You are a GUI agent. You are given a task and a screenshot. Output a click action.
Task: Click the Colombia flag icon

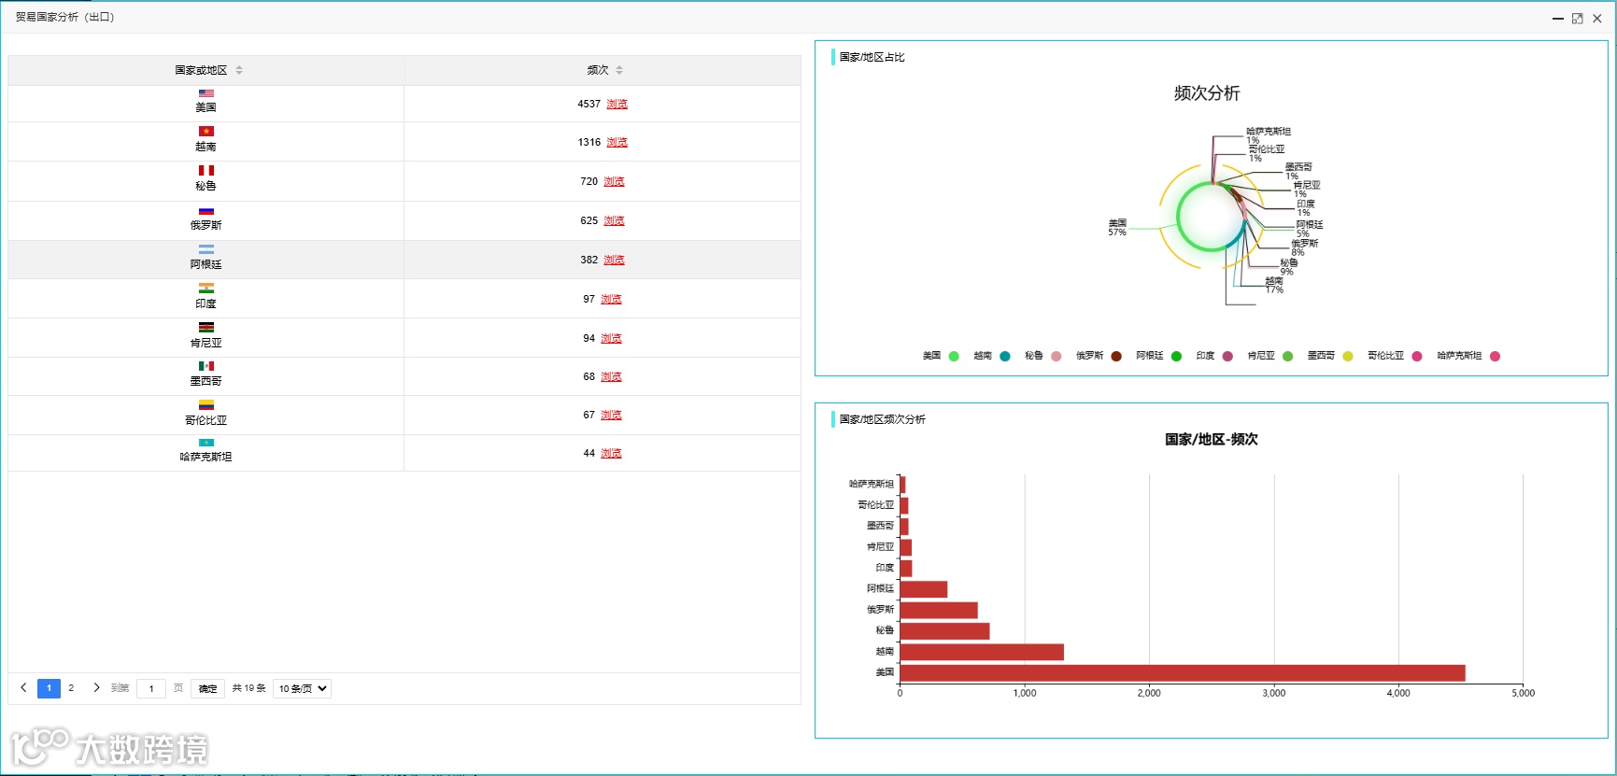206,405
